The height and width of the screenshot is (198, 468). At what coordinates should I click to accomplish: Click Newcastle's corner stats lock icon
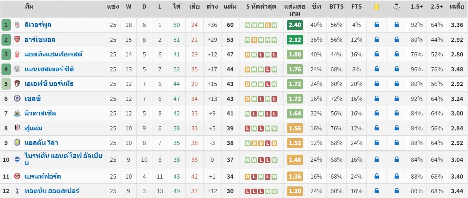(397, 113)
